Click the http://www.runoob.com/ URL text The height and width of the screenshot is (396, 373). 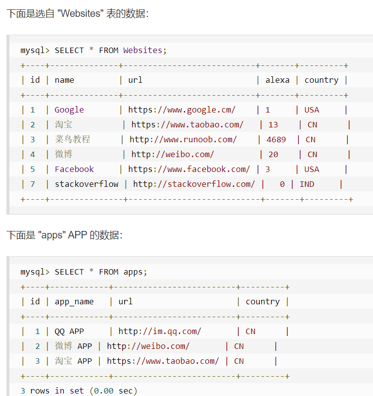click(x=183, y=139)
